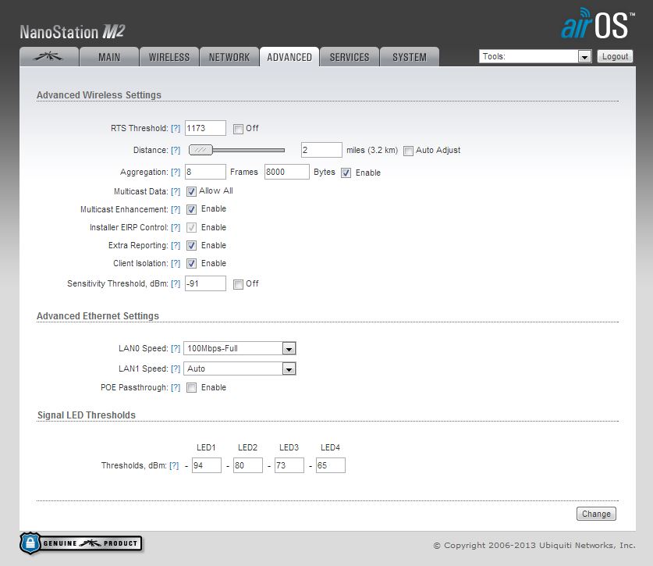
Task: Click Sensitivity Threshold dBm input
Action: (x=205, y=283)
